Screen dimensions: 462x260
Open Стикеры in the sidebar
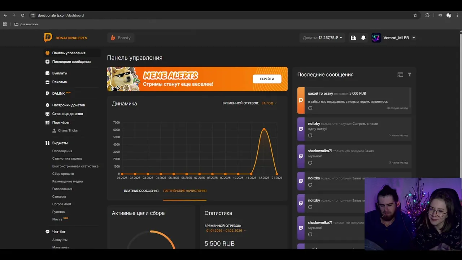click(x=59, y=196)
